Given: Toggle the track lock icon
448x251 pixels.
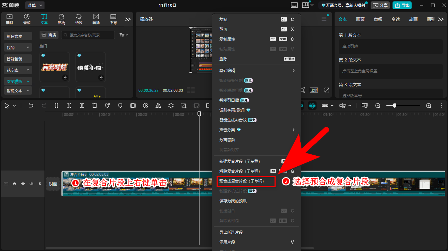Looking at the screenshot, I should (14, 184).
